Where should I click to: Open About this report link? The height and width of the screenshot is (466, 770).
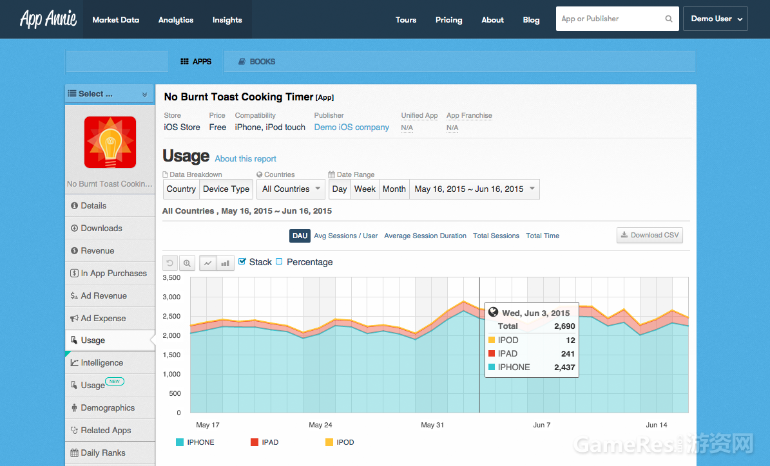click(245, 158)
